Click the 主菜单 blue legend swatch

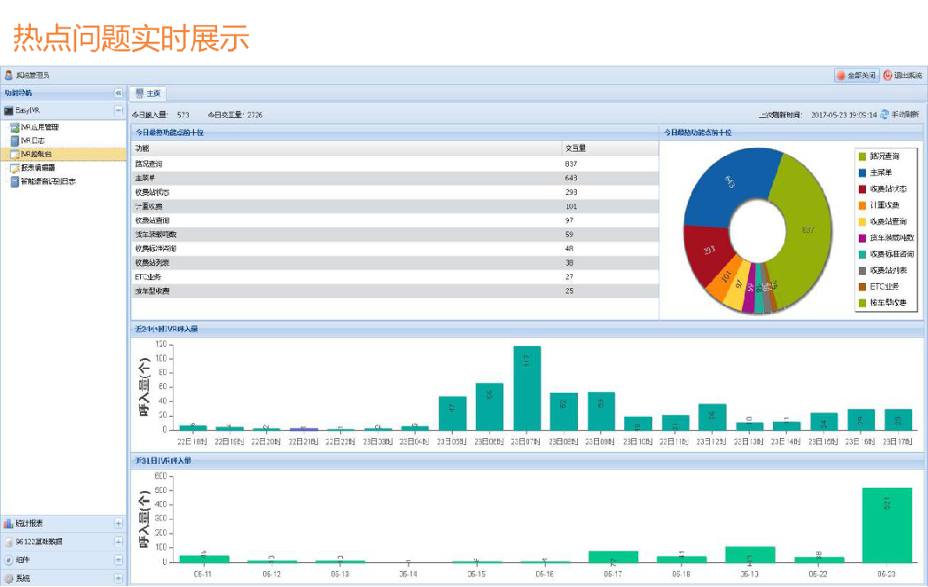coord(862,172)
